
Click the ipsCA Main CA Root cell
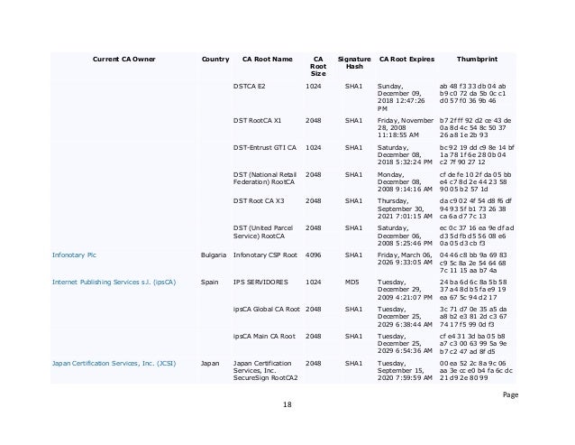[264, 337]
